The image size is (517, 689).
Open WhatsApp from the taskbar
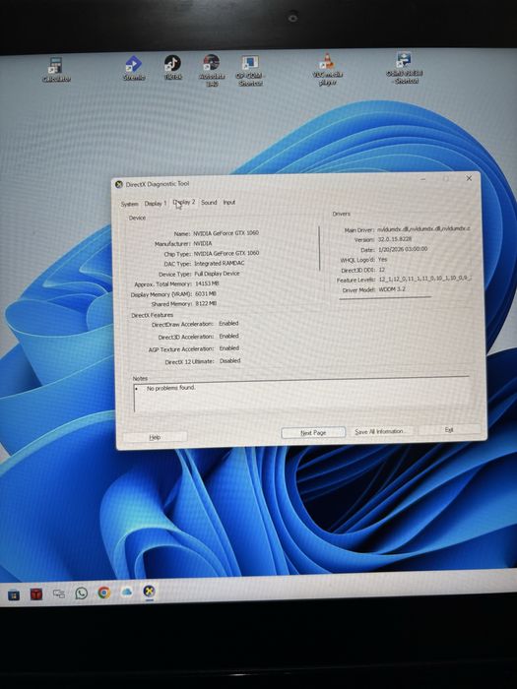coord(82,594)
